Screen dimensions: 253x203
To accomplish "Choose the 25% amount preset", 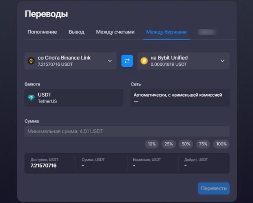I will 168,144.
